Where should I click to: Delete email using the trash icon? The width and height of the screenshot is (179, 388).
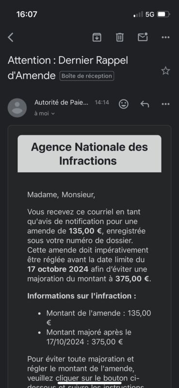pyautogui.click(x=120, y=37)
